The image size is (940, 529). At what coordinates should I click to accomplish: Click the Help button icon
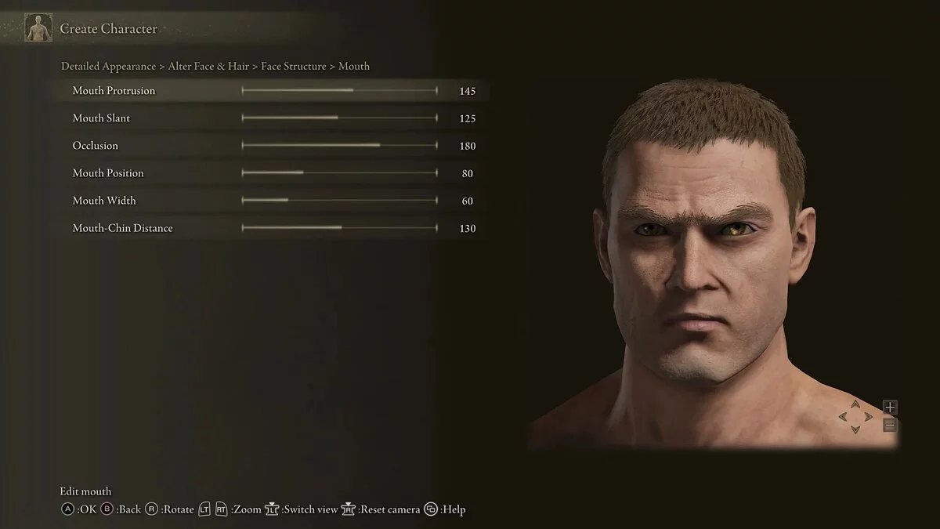(x=431, y=509)
